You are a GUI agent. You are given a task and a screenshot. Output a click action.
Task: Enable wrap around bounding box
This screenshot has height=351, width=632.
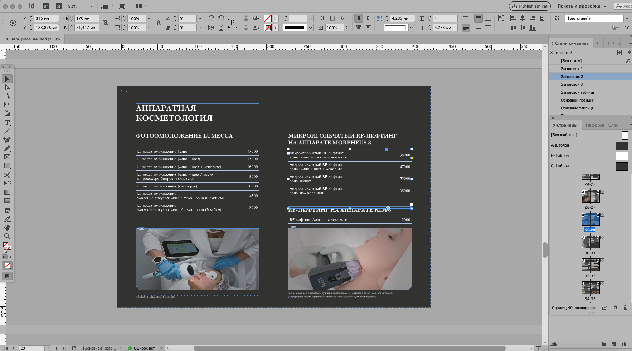point(368,18)
